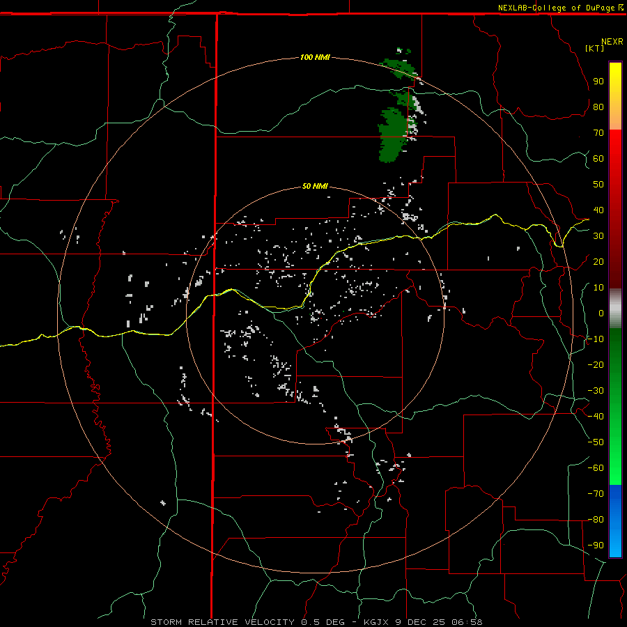627x627 pixels.
Task: Click the large green velocity echo on radar
Action: pos(393,134)
